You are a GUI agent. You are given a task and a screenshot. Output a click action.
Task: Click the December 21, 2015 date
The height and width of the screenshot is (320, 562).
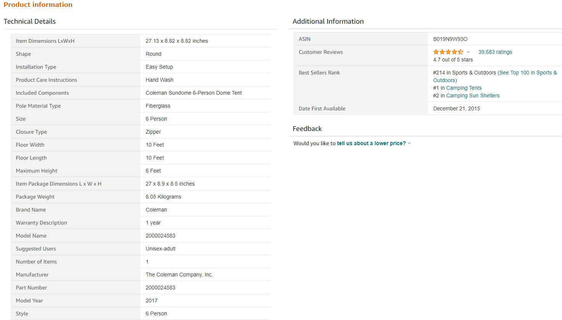click(457, 108)
